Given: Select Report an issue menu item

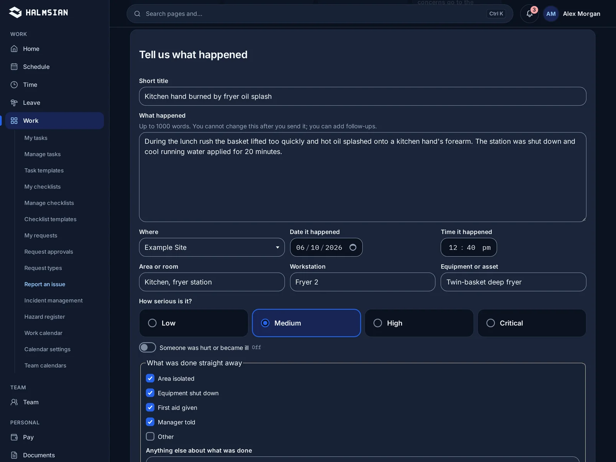Looking at the screenshot, I should (x=45, y=284).
